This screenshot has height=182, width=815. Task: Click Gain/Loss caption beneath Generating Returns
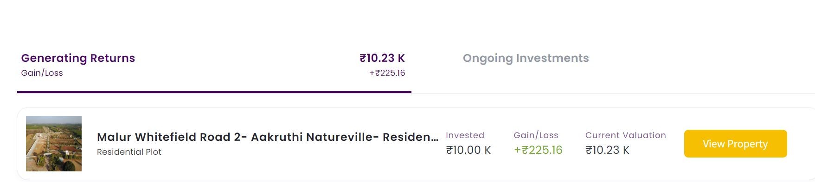42,73
